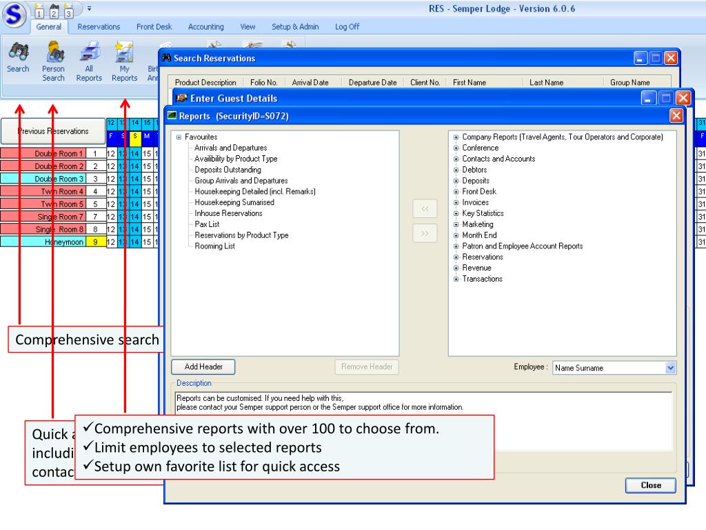Viewport: 706px width, 530px height.
Task: Expand the Deposits reports node
Action: click(x=456, y=181)
